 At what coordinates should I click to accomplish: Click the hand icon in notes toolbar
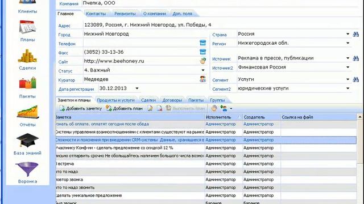coord(214,108)
